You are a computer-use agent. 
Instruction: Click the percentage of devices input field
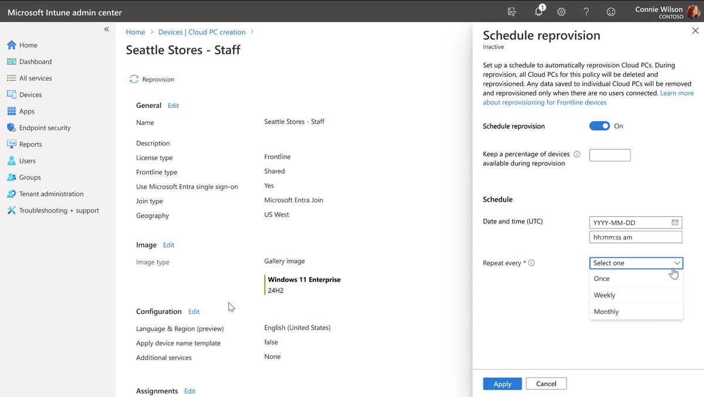(610, 155)
